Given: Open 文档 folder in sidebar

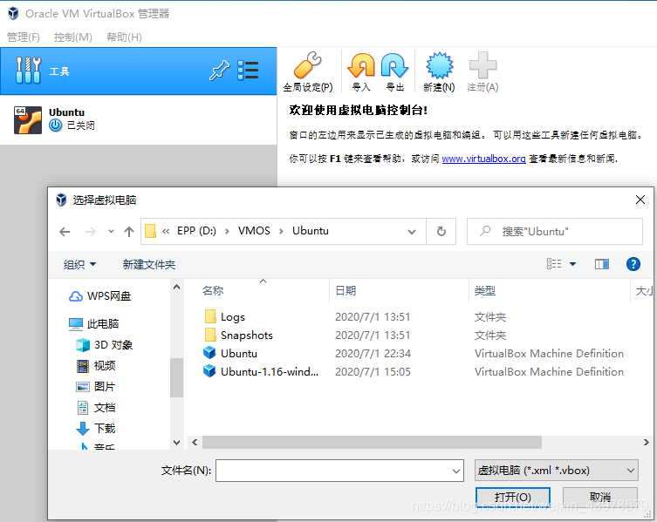Looking at the screenshot, I should click(x=96, y=408).
